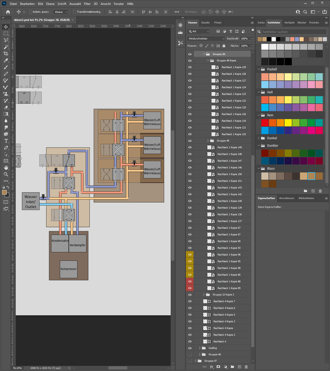Select the Crop tool
Viewport: 330px width, 371px height.
6,54
